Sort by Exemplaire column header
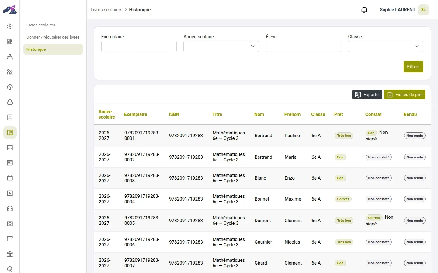The height and width of the screenshot is (273, 438). tap(136, 114)
